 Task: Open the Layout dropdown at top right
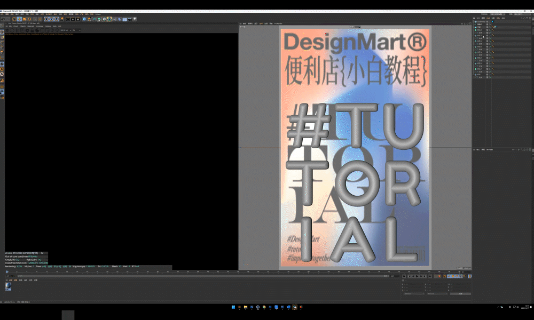522,14
